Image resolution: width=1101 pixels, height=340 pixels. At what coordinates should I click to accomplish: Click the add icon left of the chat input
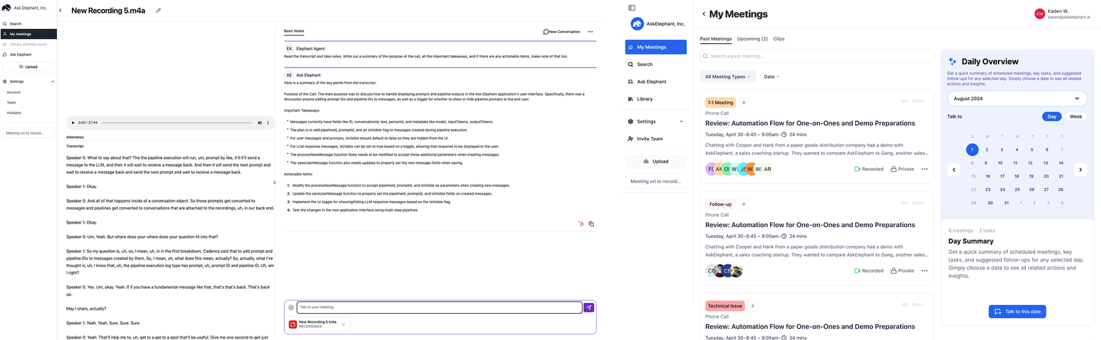pos(291,308)
